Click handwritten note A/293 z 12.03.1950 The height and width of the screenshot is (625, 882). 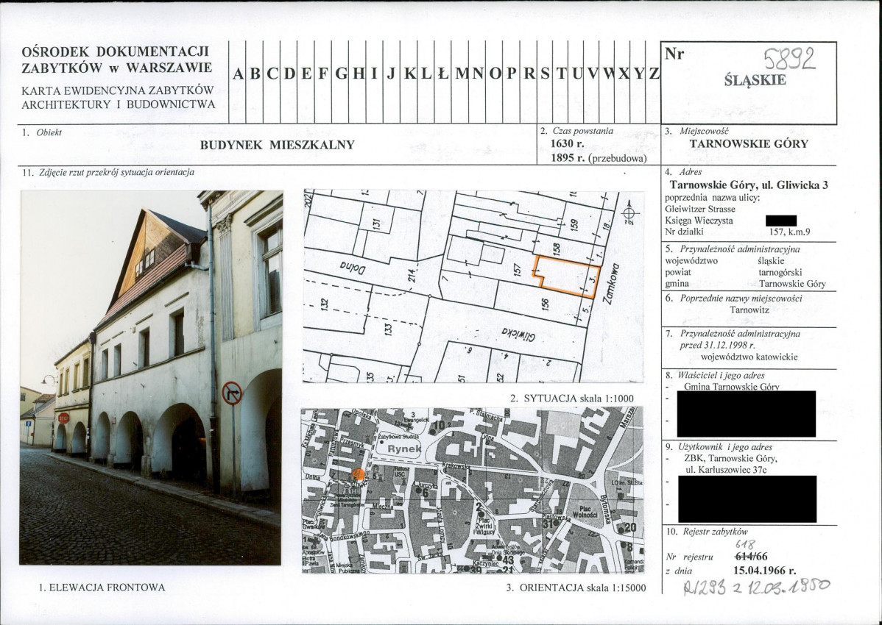pyautogui.click(x=756, y=587)
